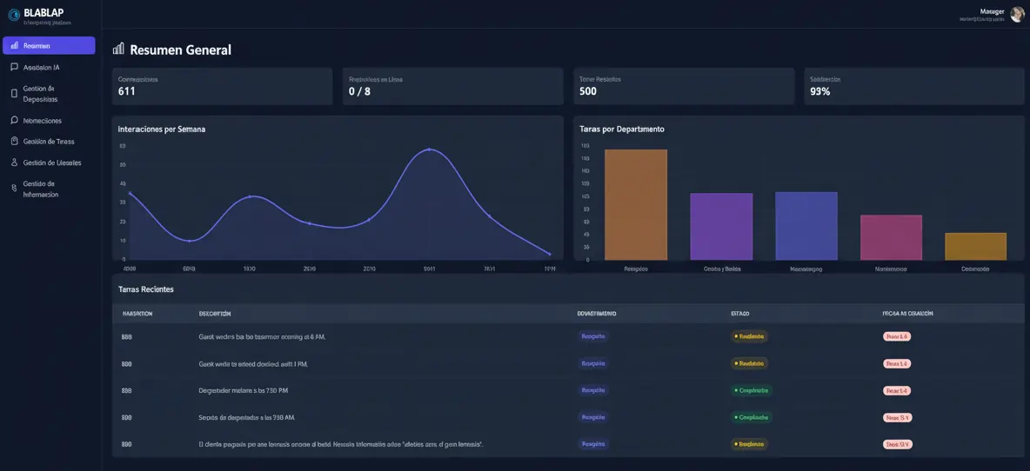Click the clipboard icon in the sidebar
Viewport: 1030px width, 471px height.
(x=15, y=141)
